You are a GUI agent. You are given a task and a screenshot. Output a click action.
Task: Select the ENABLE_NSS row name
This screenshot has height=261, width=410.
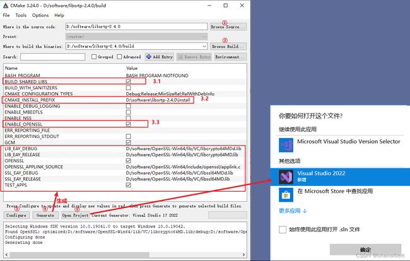click(x=18, y=118)
